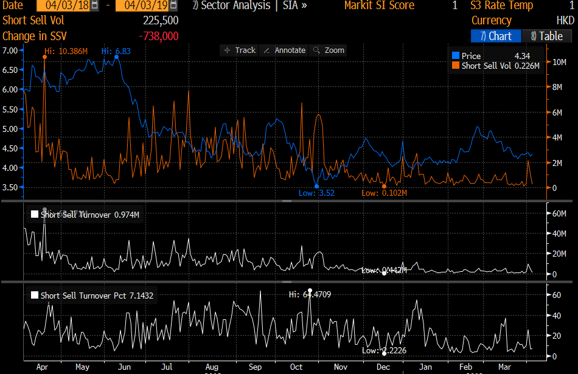Viewport: 578px width, 374px height.
Task: Select the Chart view tab
Action: pos(496,36)
